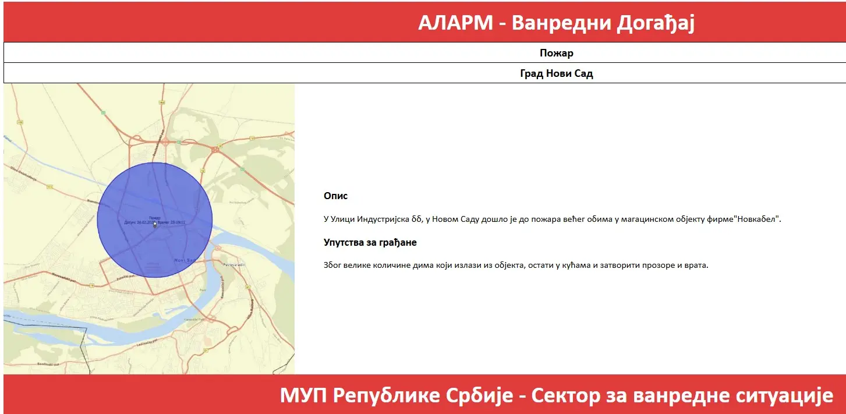
Task: Click the Пожар date and time label
Action: 155,220
